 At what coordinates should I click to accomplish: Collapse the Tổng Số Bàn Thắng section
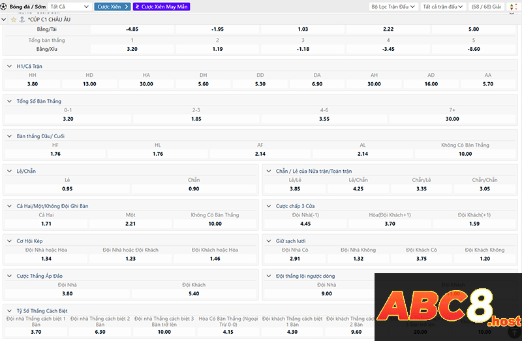pyautogui.click(x=9, y=101)
